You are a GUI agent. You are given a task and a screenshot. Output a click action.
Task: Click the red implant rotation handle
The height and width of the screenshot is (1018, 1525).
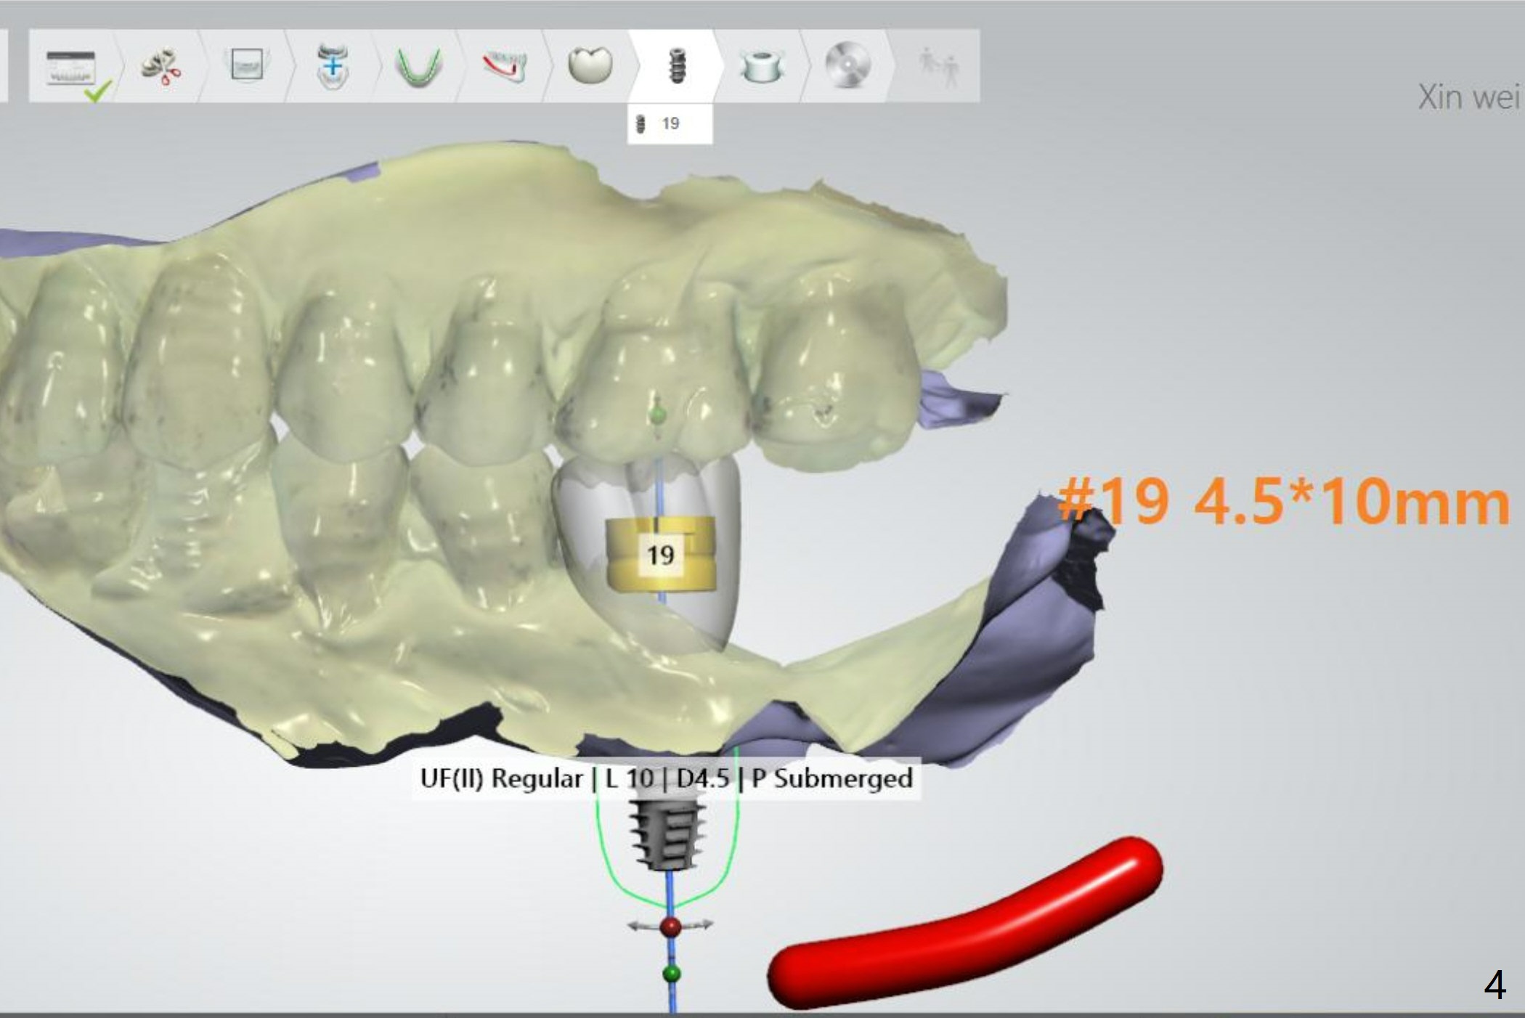coord(670,927)
